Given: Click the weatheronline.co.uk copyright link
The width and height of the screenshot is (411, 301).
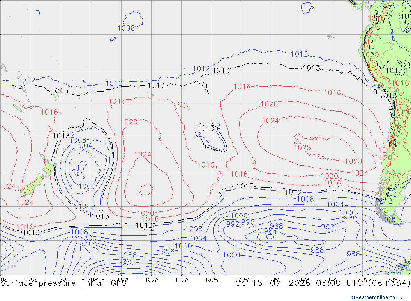Looking at the screenshot, I should click(x=376, y=297).
